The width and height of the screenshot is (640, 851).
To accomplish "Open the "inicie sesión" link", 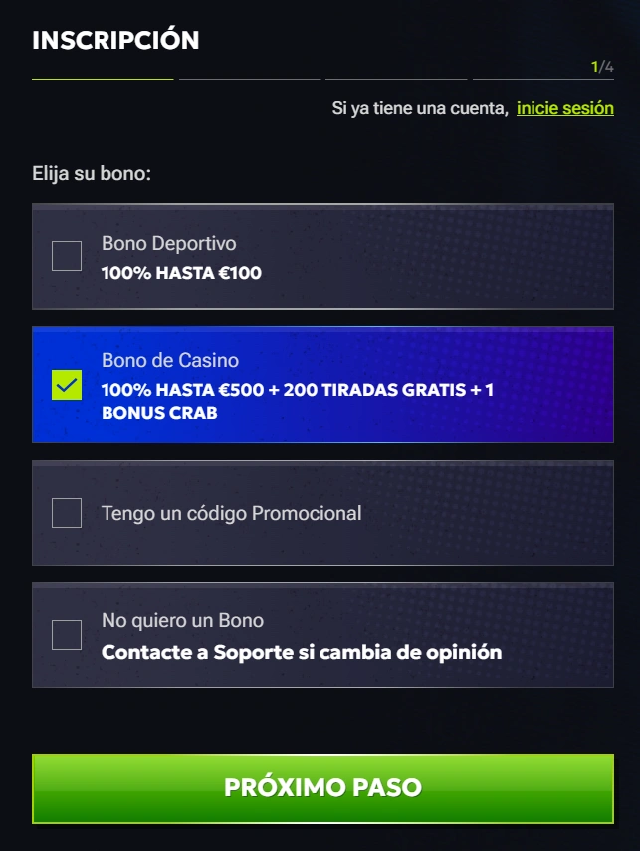I will [563, 108].
